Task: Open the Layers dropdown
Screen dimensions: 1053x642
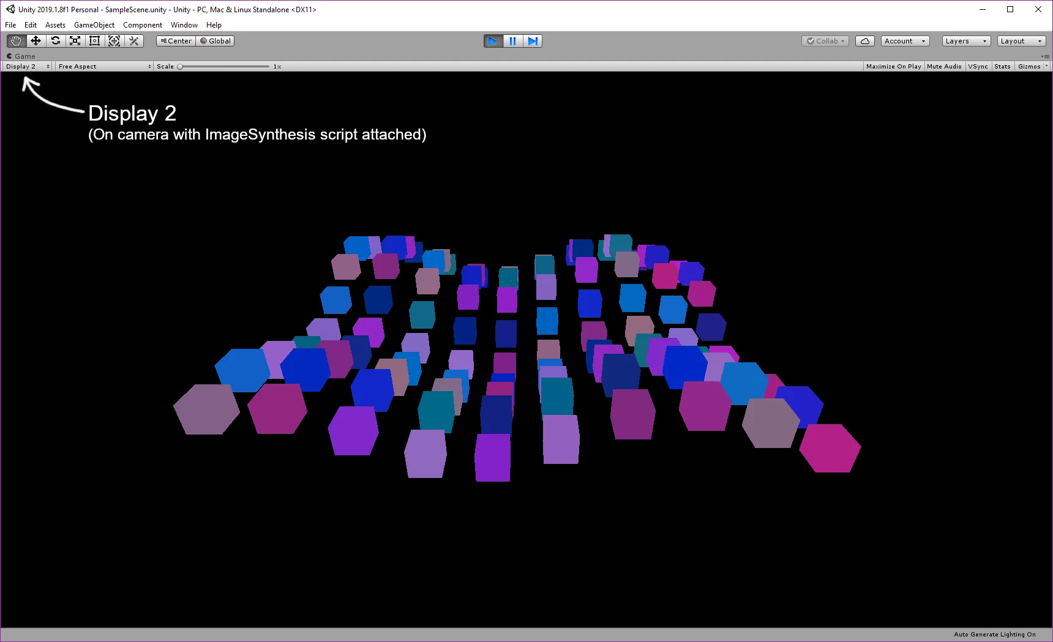Action: tap(966, 41)
